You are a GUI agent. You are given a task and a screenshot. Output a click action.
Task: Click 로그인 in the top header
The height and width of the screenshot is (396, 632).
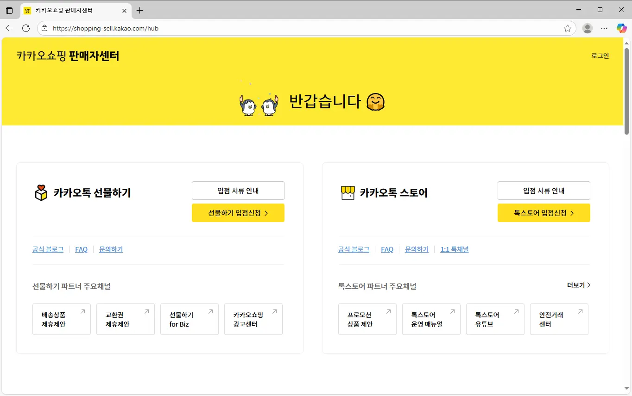click(600, 56)
